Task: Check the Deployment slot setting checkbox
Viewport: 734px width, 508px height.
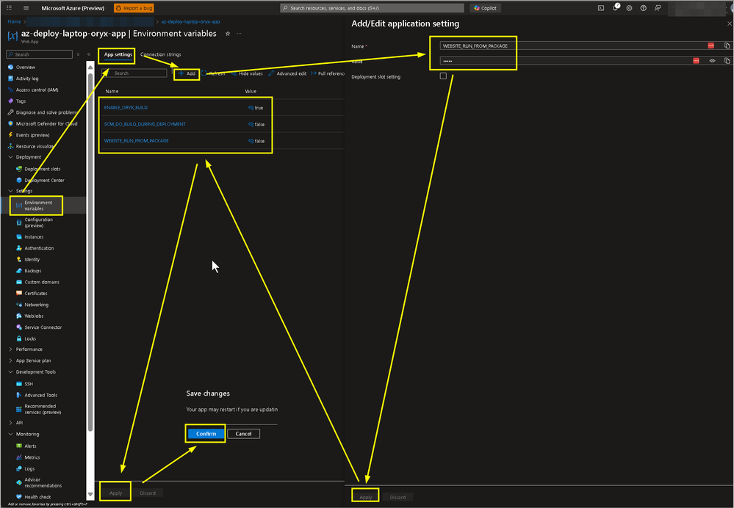Action: coord(443,76)
